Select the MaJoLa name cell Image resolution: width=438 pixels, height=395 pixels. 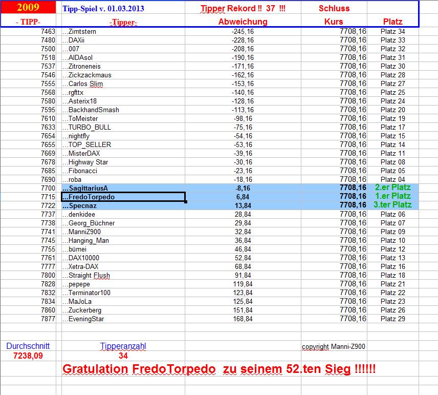click(123, 301)
